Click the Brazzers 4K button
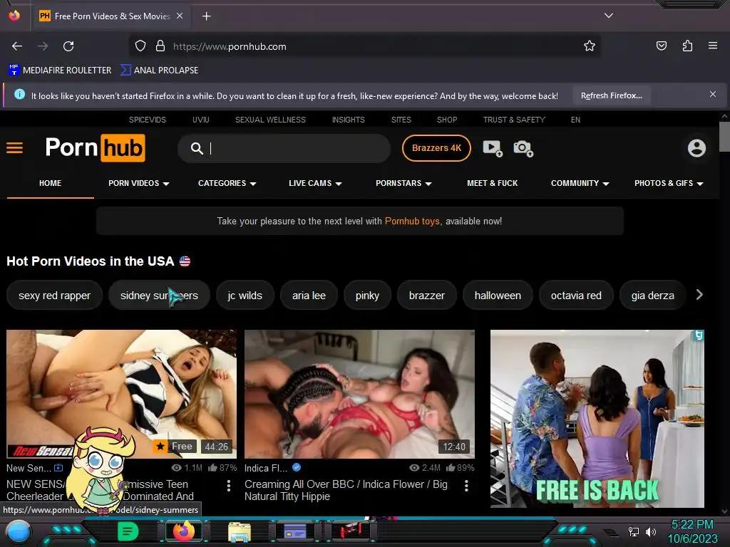This screenshot has height=547, width=730. [436, 148]
